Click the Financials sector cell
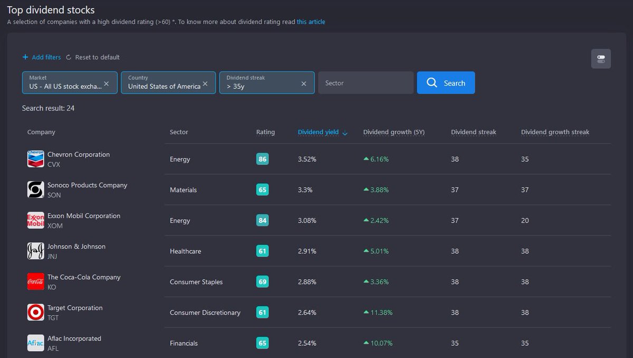The width and height of the screenshot is (633, 358). [184, 343]
